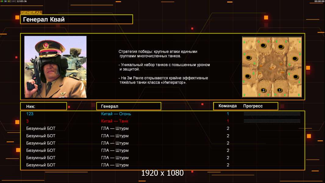This screenshot has height=183, width=325.
Task: Click the yellow GENERAL label tag
Action: pyautogui.click(x=31, y=13)
